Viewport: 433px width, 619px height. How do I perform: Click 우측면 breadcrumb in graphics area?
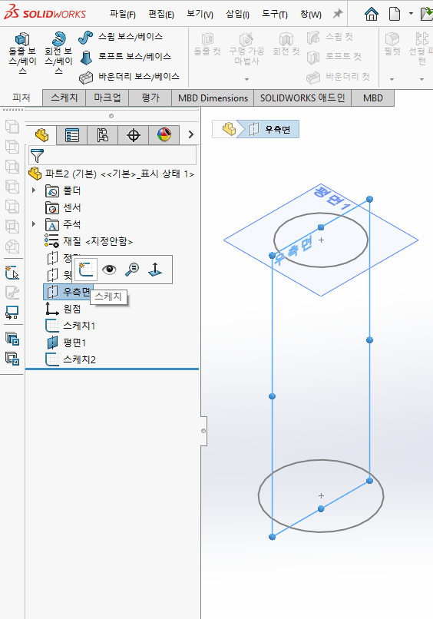pyautogui.click(x=269, y=129)
